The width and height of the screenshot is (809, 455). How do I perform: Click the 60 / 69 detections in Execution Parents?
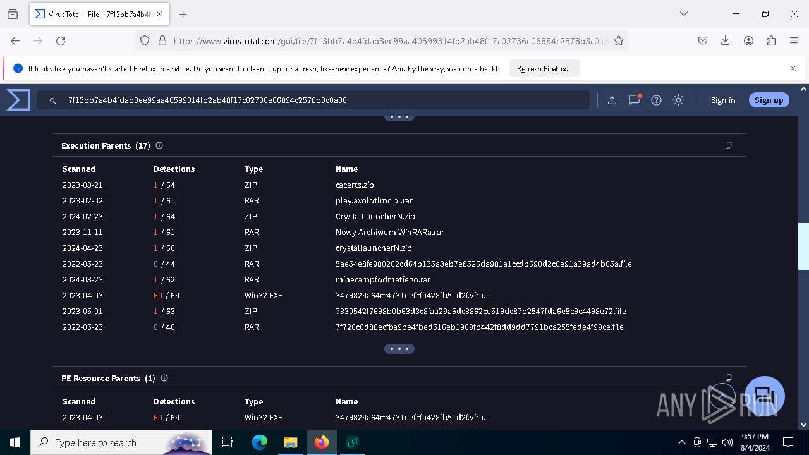[166, 296]
